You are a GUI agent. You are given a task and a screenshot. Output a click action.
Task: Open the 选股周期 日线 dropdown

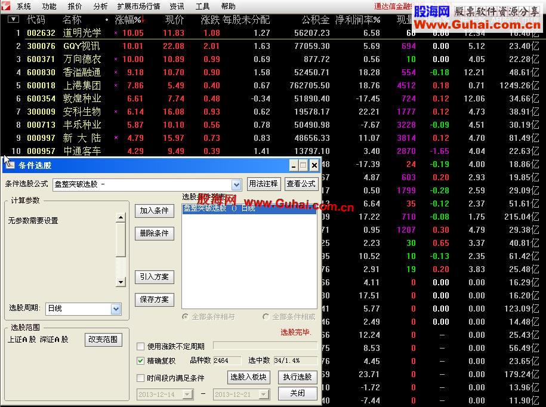(x=116, y=309)
